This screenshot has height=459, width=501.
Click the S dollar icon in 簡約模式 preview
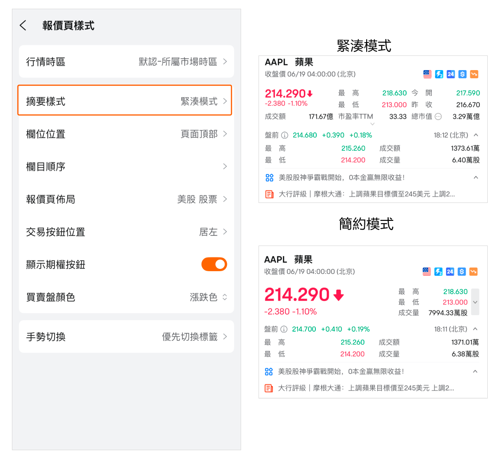point(462,272)
